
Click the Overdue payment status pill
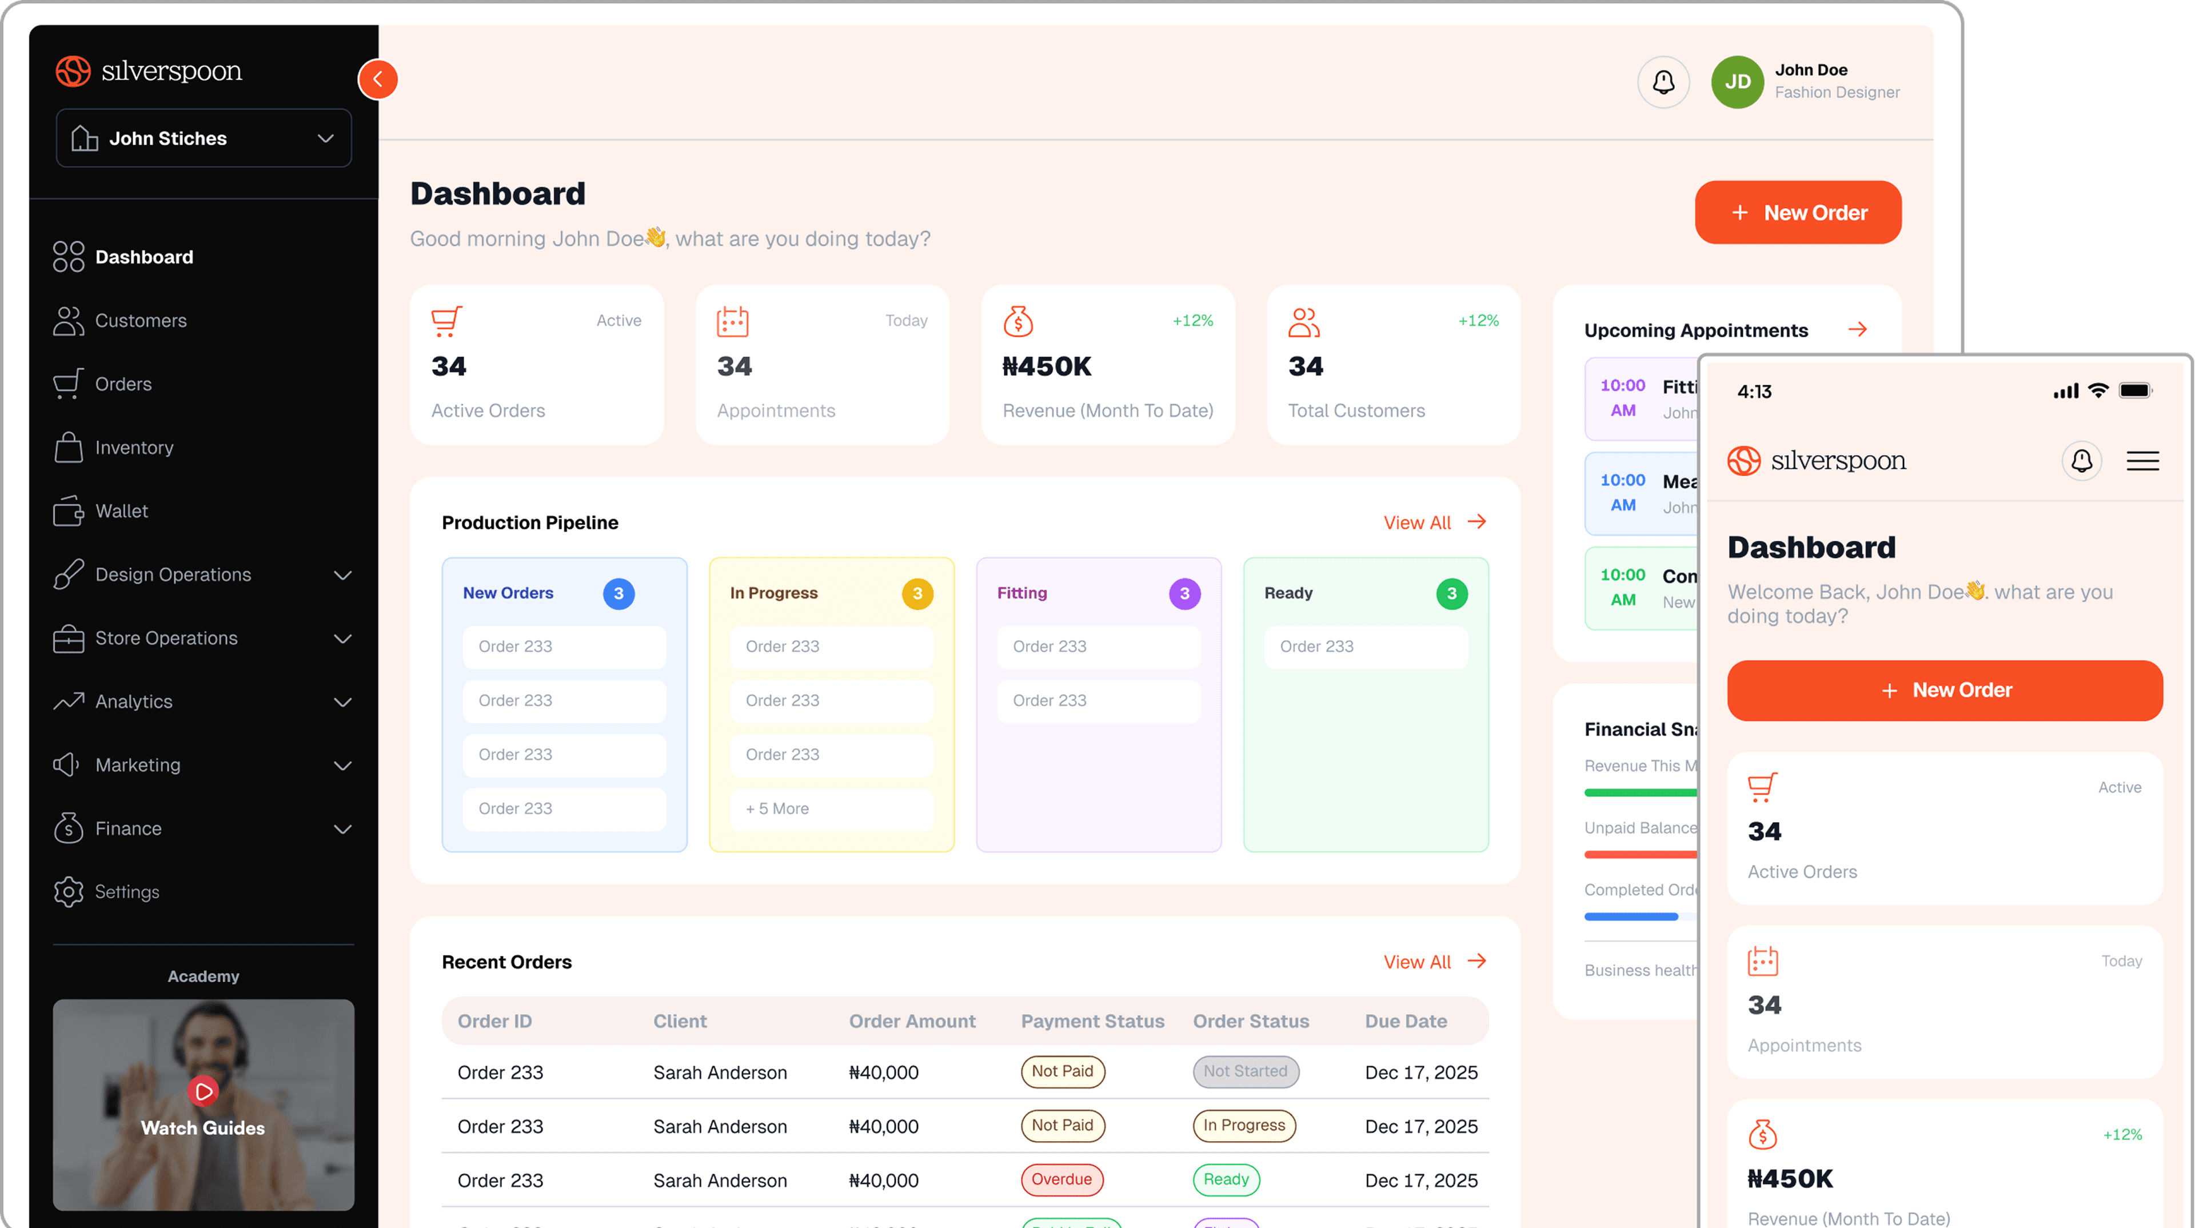[x=1061, y=1179]
